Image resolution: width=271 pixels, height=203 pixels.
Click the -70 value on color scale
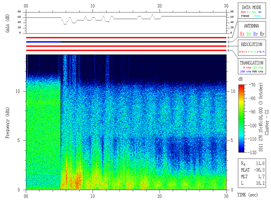[252, 85]
